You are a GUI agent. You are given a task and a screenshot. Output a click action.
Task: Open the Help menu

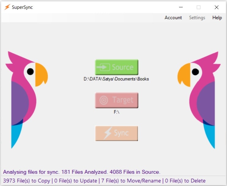pos(217,18)
